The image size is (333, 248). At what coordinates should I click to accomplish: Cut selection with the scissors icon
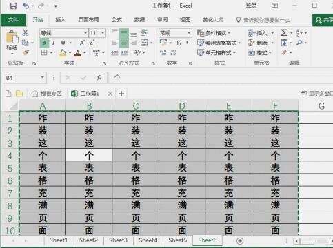pyautogui.click(x=26, y=32)
